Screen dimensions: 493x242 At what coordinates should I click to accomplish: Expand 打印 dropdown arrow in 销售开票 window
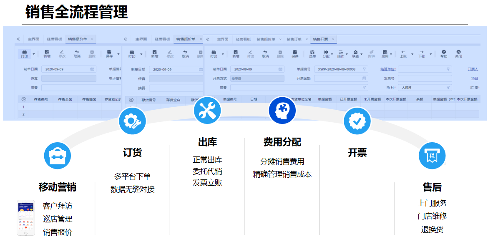coord(223,54)
